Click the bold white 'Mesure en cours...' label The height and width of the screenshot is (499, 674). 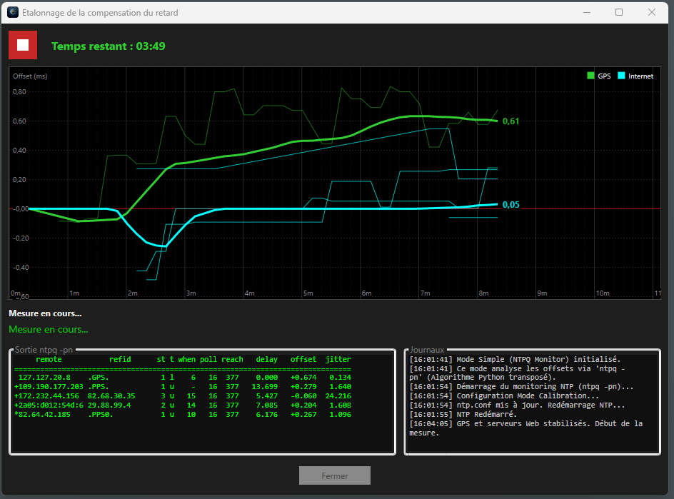(45, 313)
